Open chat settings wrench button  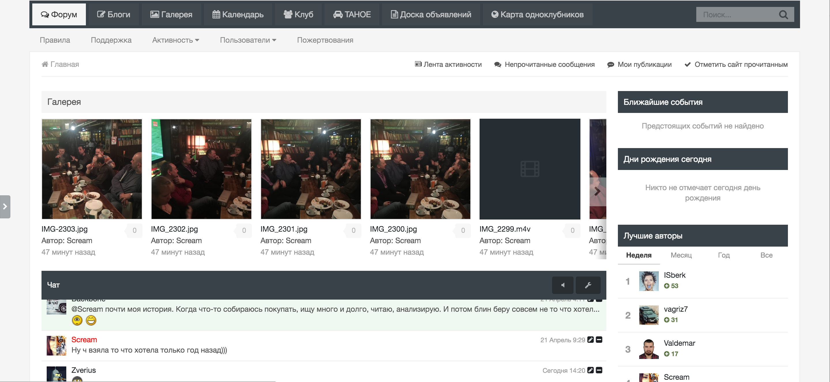tap(588, 285)
